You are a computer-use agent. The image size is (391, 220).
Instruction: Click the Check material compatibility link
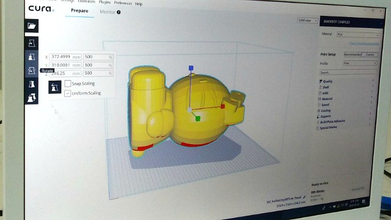tap(364, 43)
